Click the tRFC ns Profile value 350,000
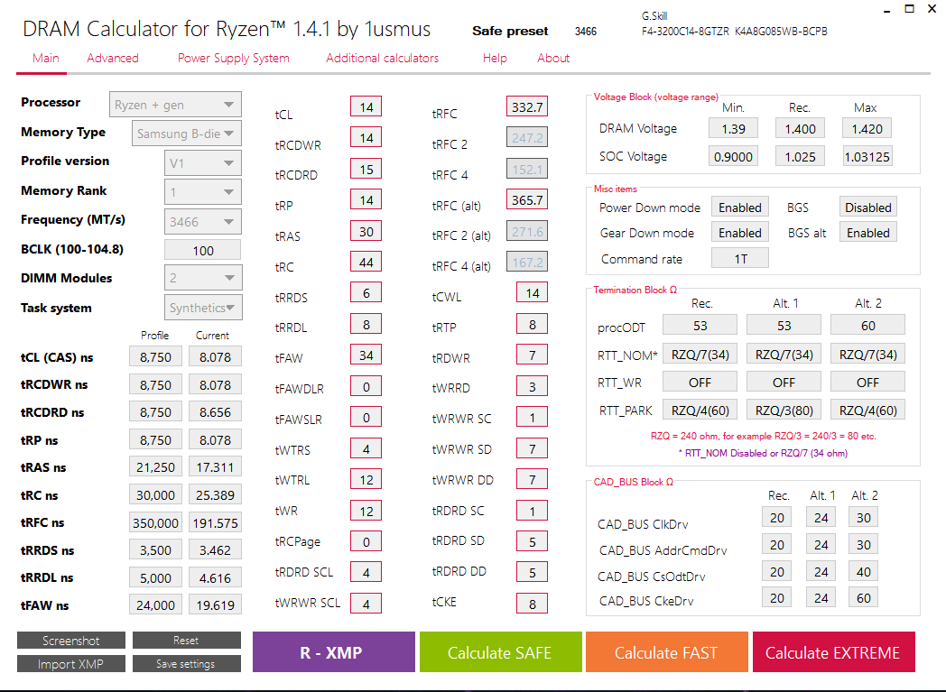This screenshot has height=692, width=946. 155,522
